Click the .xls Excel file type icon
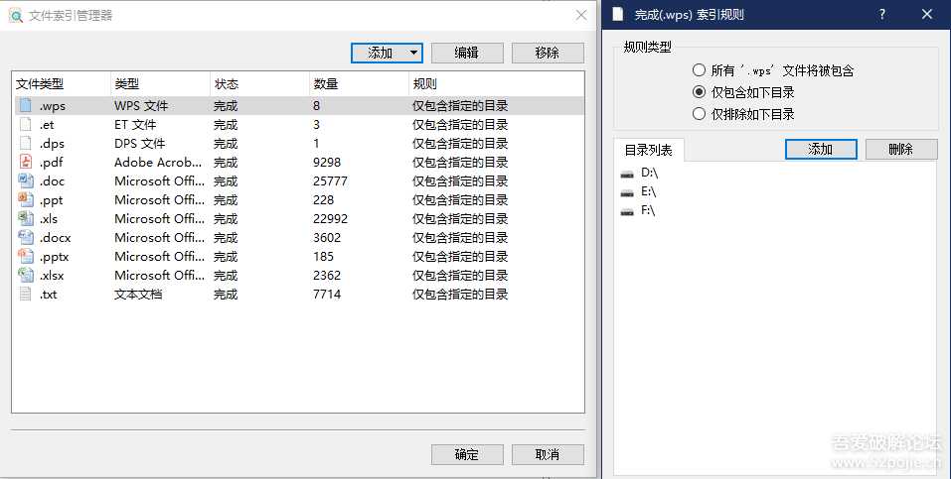This screenshot has width=951, height=479. tap(26, 218)
